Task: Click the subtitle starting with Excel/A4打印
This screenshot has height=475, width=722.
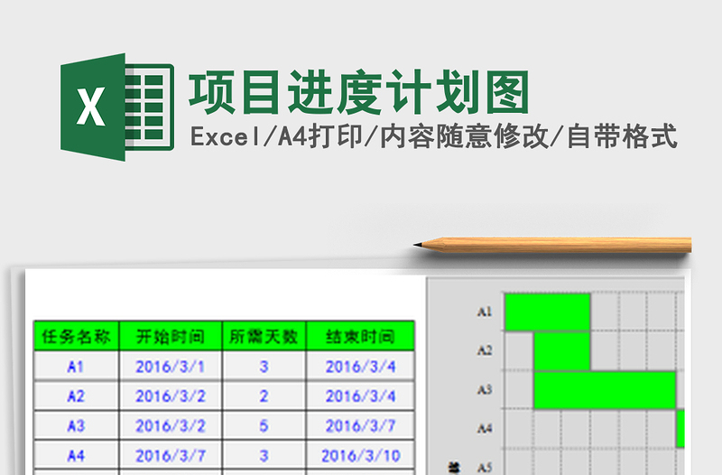Action: click(433, 137)
